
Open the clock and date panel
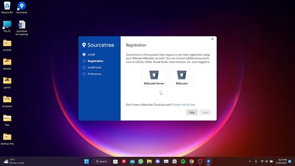click(281, 161)
